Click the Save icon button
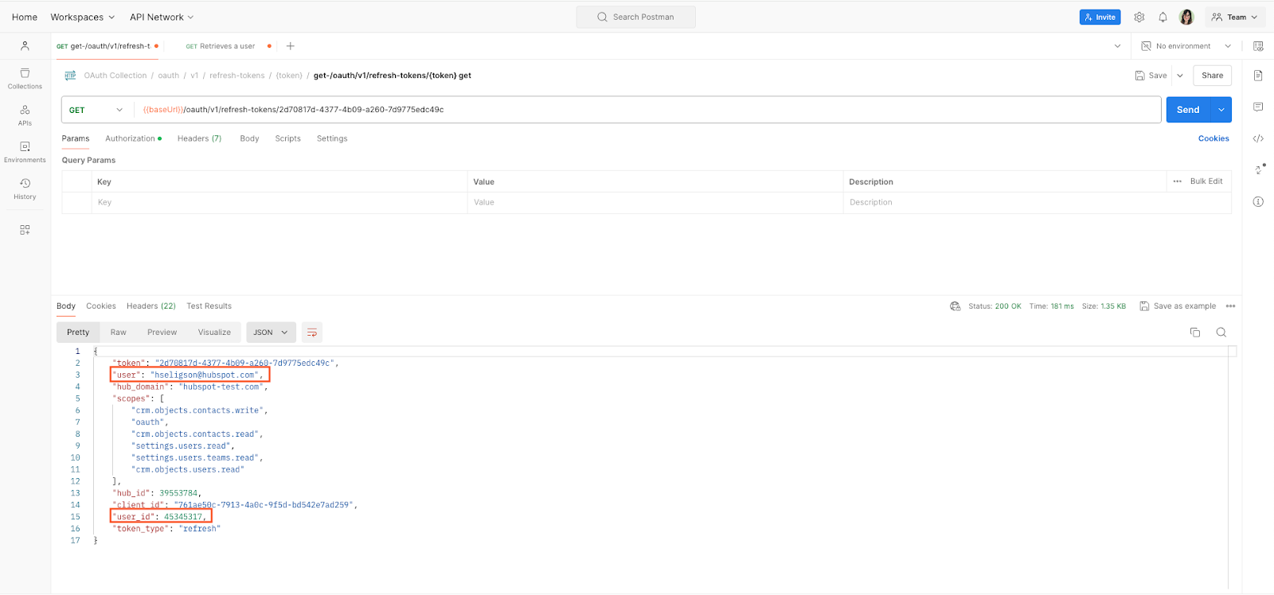Screen dimensions: 1274x595 [1151, 76]
